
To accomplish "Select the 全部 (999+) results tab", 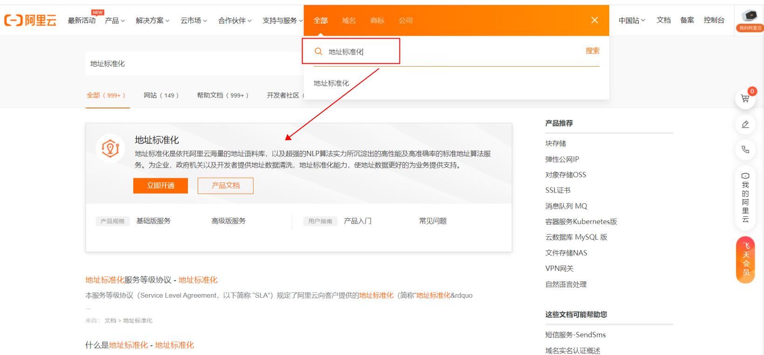I will point(106,95).
